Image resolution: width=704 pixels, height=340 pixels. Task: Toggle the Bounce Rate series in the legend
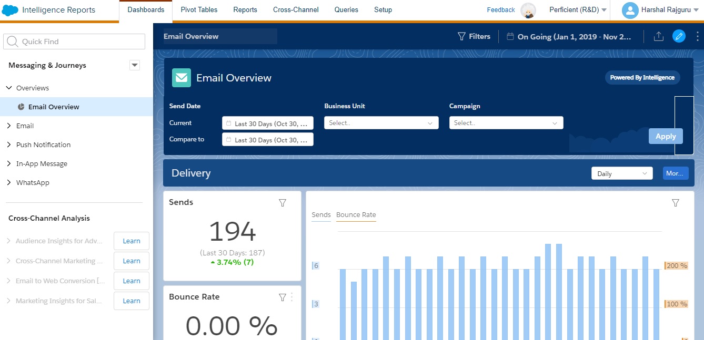(x=356, y=214)
